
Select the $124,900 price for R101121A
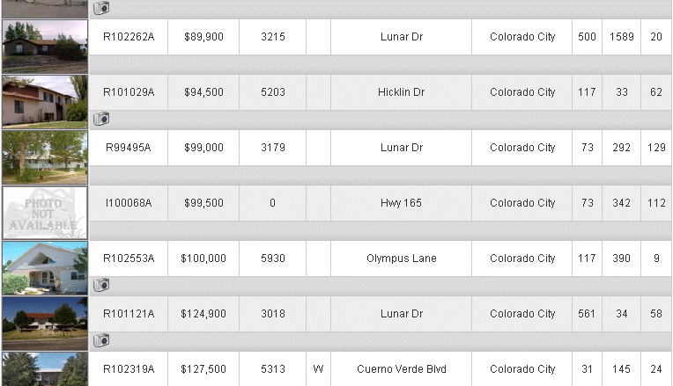pos(203,314)
